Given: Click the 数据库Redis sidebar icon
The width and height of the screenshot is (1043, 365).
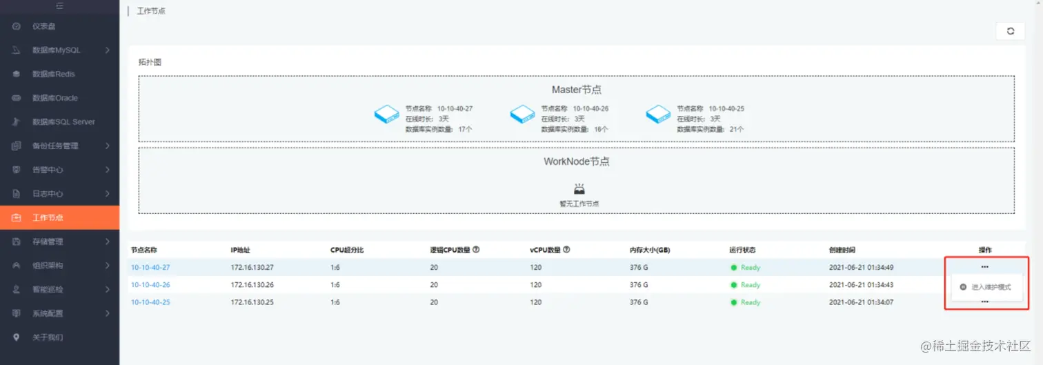Looking at the screenshot, I should pyautogui.click(x=17, y=74).
